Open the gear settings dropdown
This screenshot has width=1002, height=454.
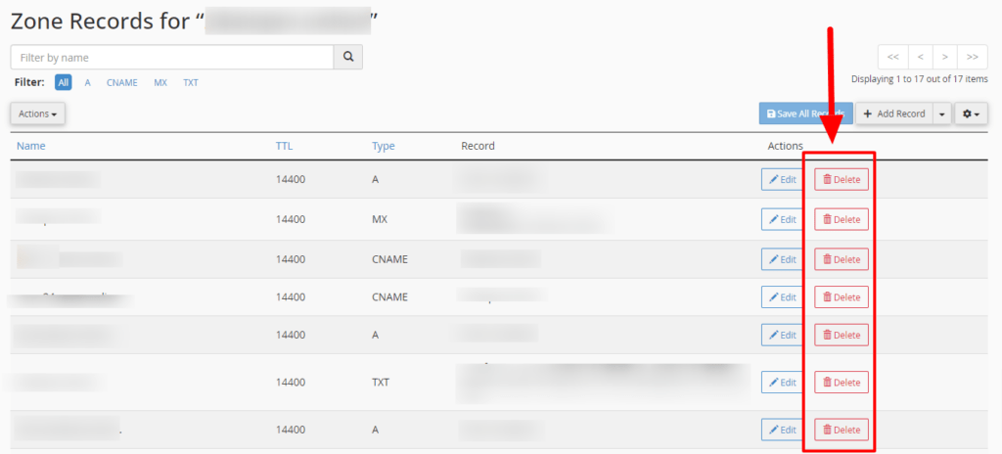(x=972, y=114)
